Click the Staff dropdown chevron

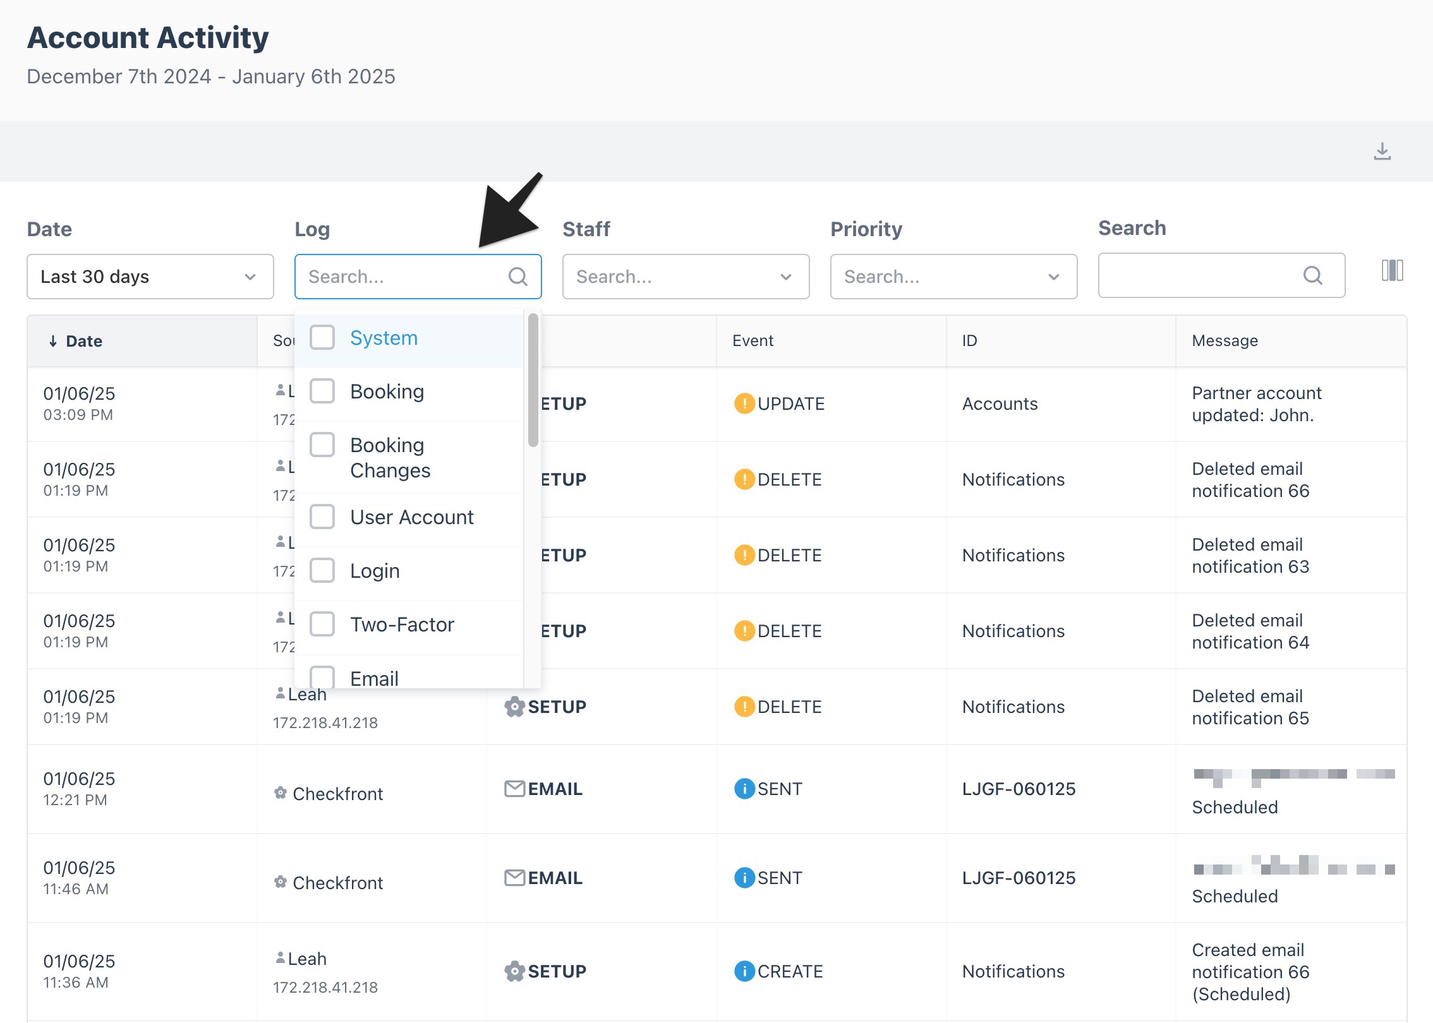point(786,277)
